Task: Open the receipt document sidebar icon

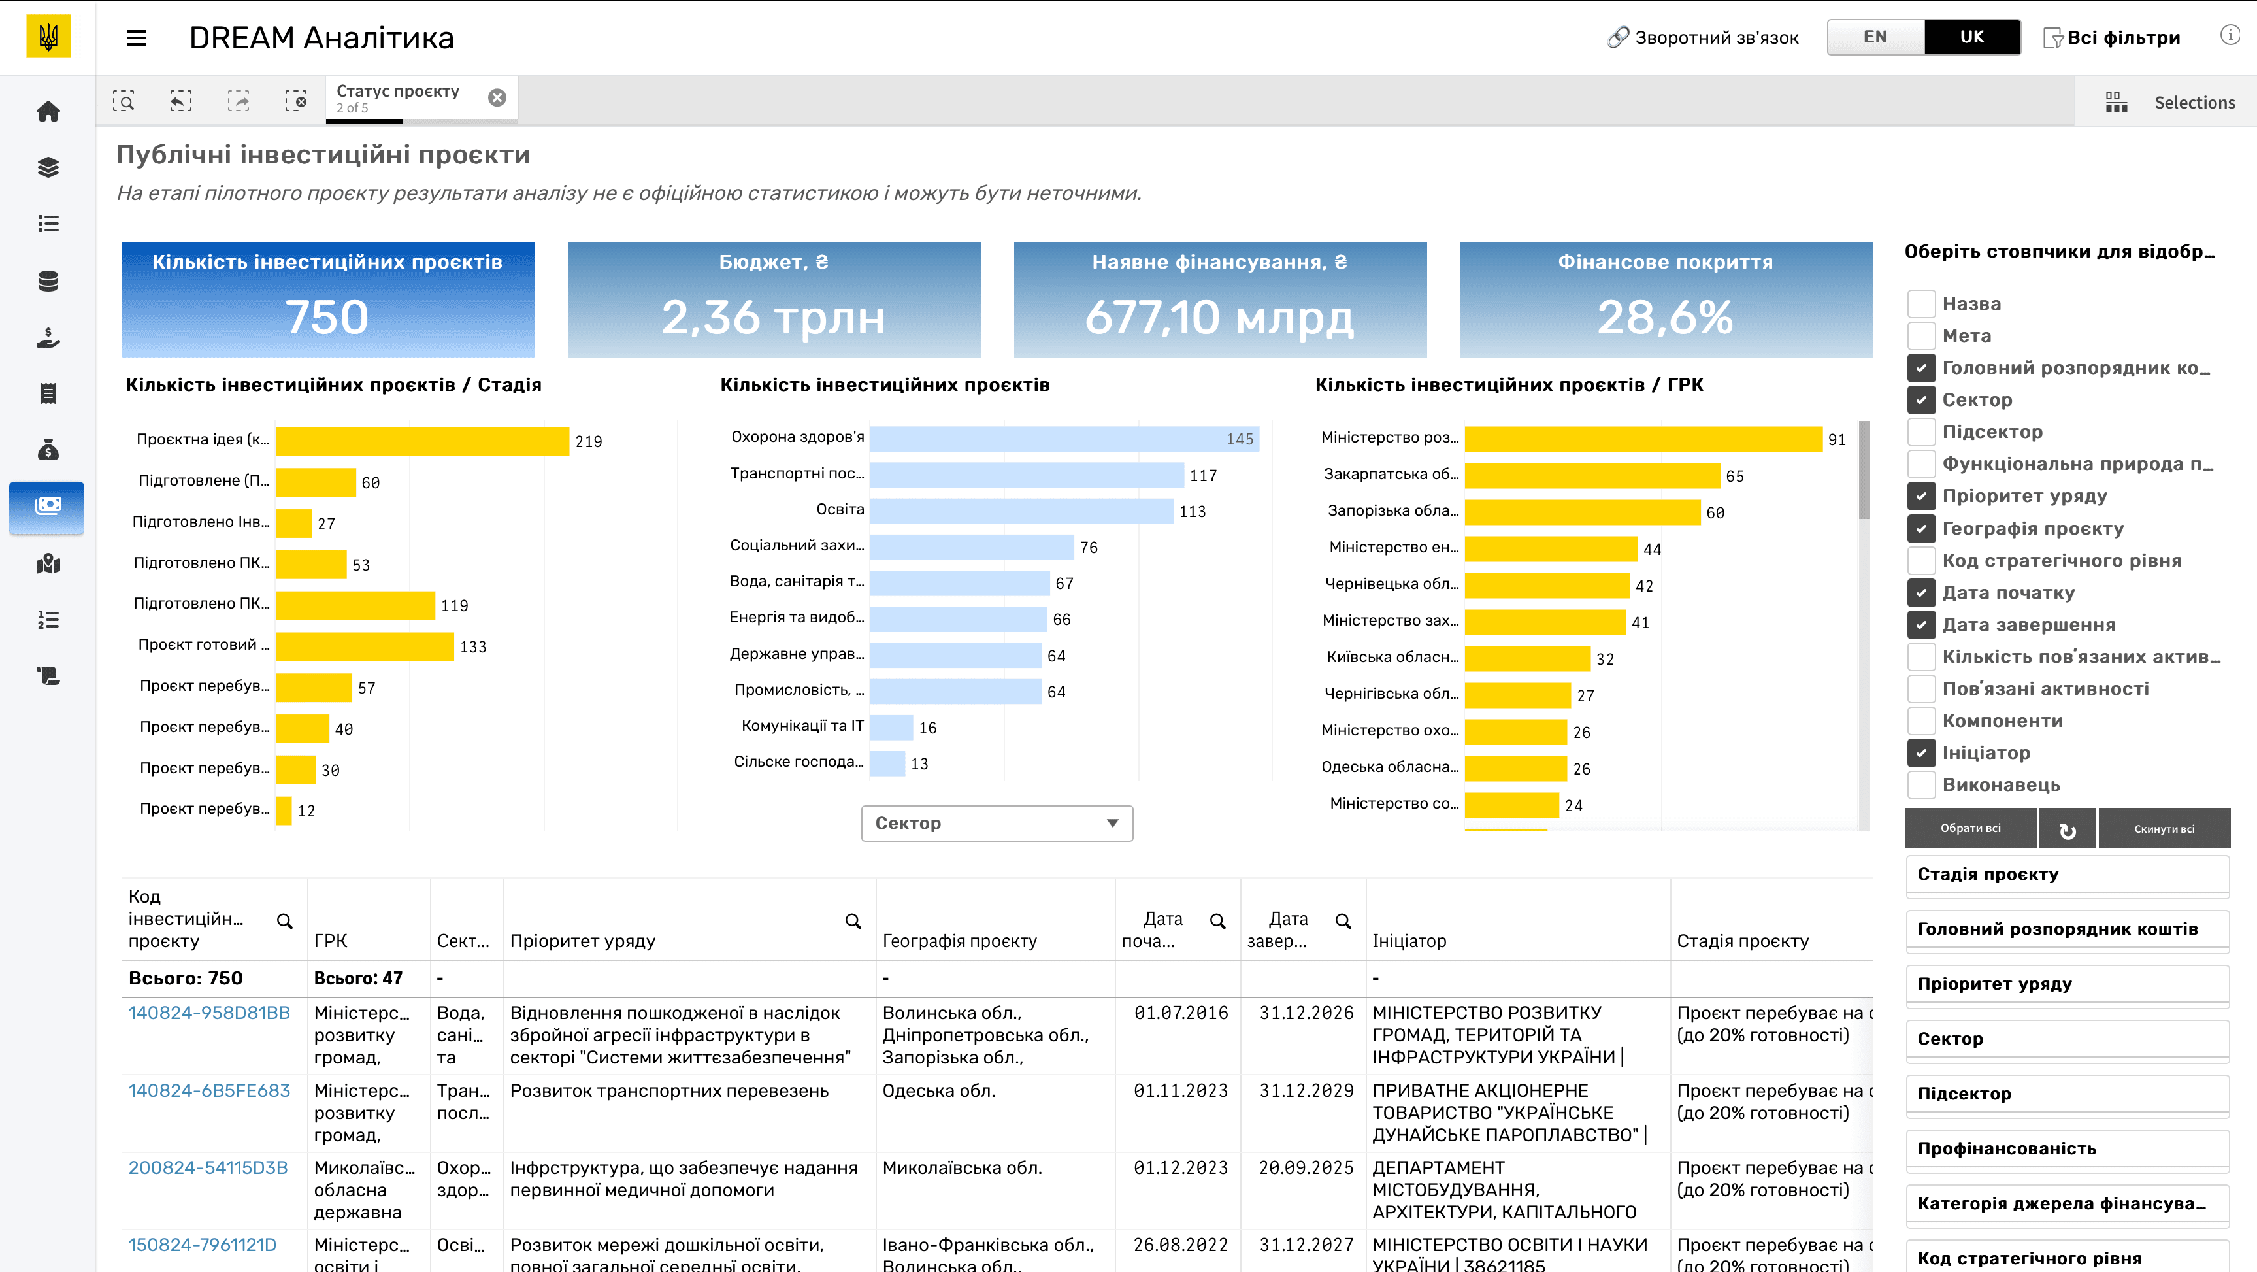Action: pyautogui.click(x=48, y=393)
